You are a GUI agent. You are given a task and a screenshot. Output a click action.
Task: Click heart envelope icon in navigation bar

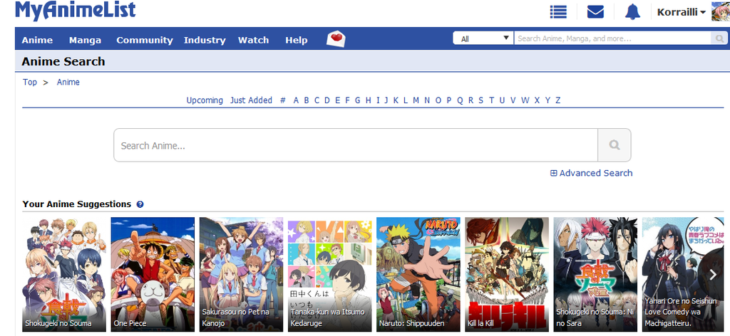336,39
